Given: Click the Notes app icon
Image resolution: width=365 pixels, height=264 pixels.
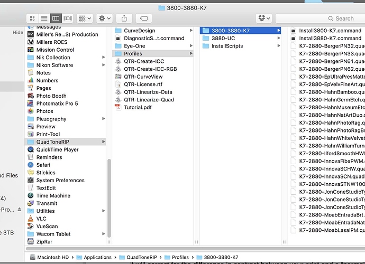Looking at the screenshot, I should coord(31,73).
